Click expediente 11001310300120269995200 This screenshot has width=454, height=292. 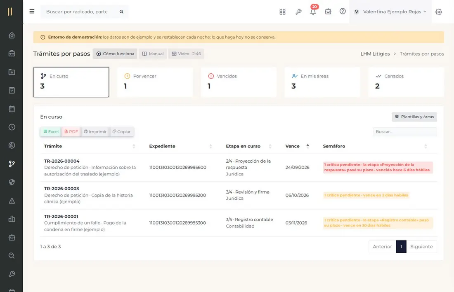pos(177,195)
